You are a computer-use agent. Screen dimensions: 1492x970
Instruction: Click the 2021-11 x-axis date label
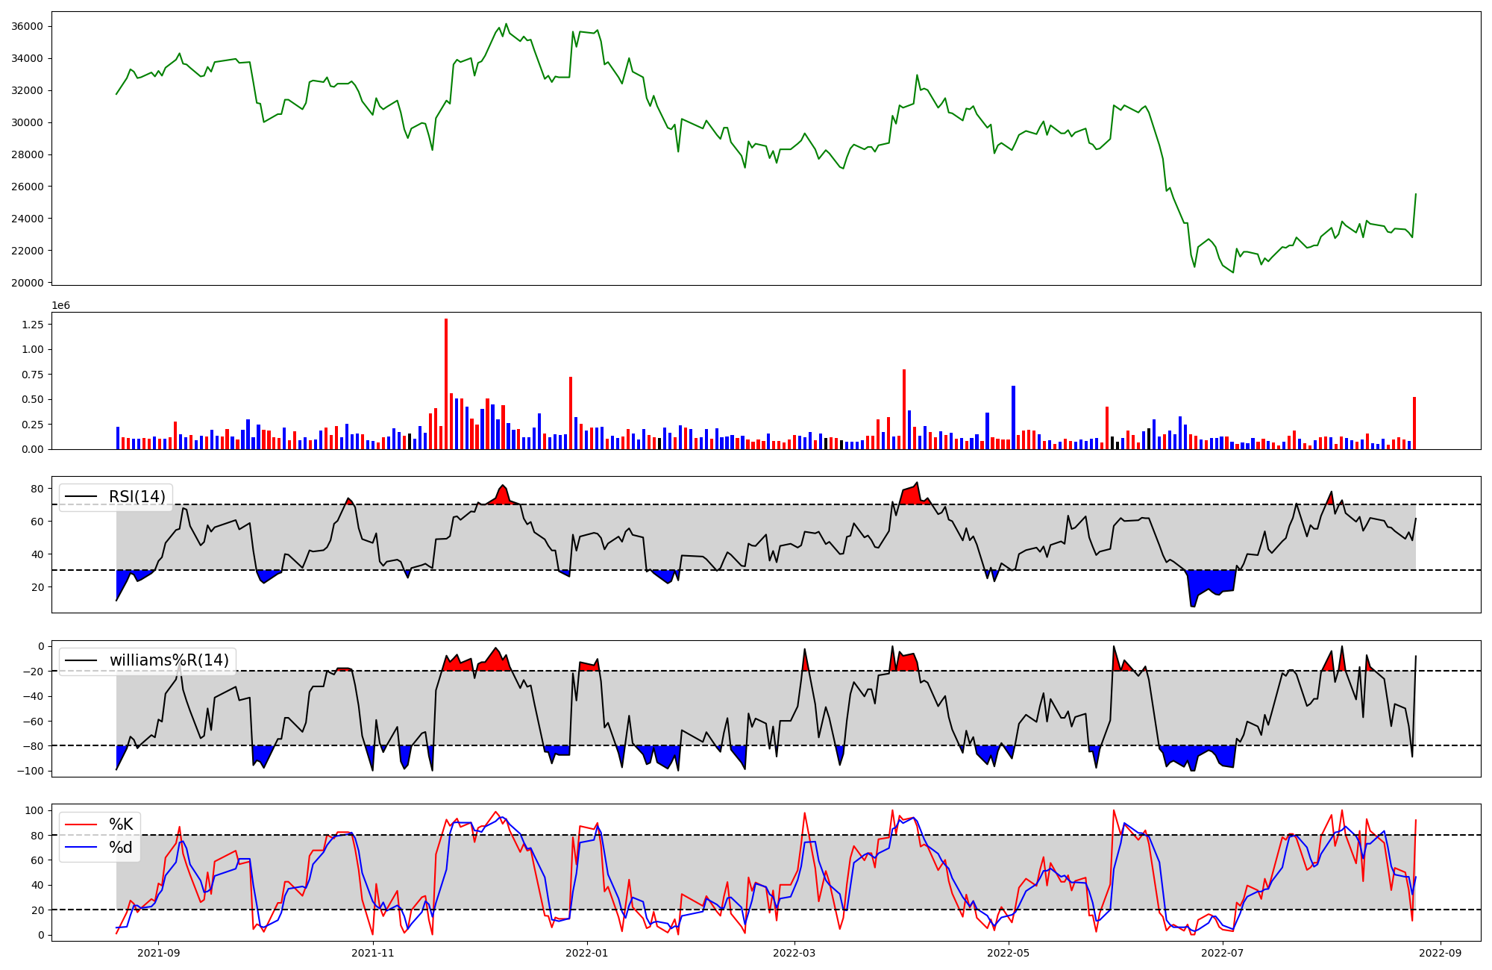[x=372, y=953]
